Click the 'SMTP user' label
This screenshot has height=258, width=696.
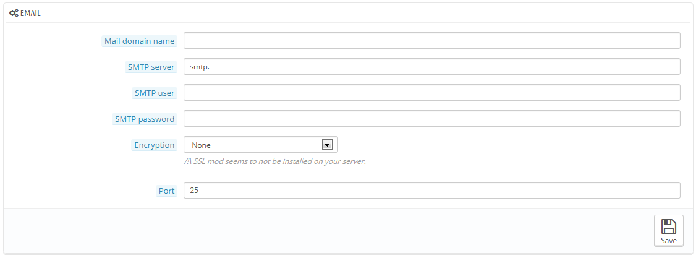pyautogui.click(x=155, y=93)
